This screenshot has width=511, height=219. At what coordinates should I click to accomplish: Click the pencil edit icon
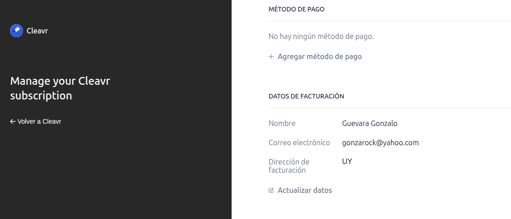point(271,191)
